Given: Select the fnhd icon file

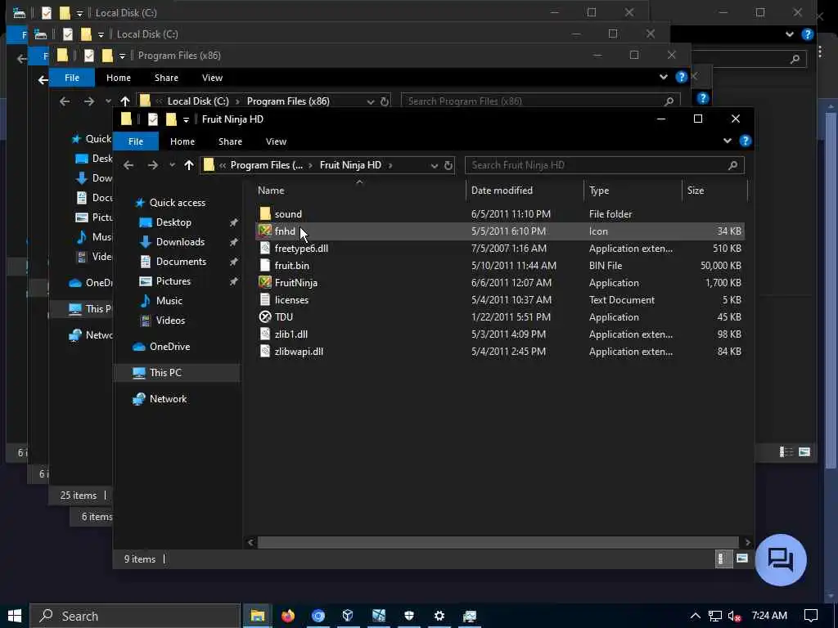Looking at the screenshot, I should [x=285, y=231].
